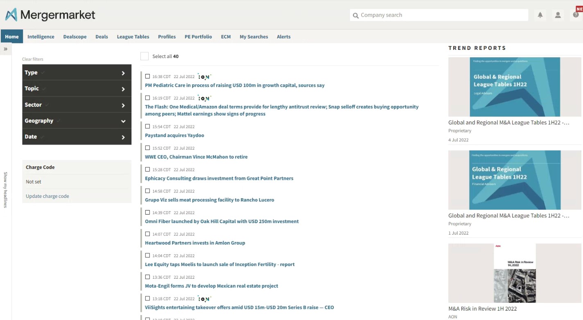Open Grupo Viz meat processing headline

point(210,200)
